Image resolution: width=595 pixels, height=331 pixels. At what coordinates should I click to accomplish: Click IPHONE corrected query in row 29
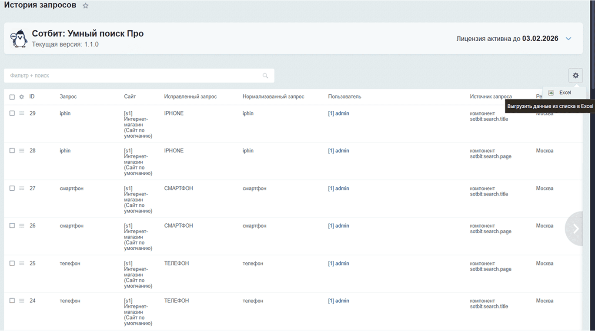pyautogui.click(x=174, y=113)
